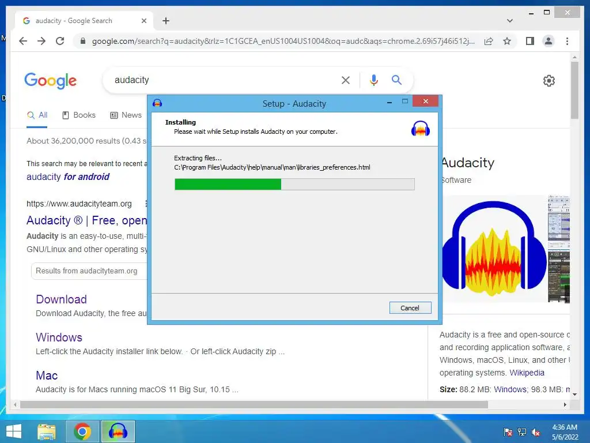590x443 pixels.
Task: Cancel the Audacity installation
Action: click(x=410, y=308)
